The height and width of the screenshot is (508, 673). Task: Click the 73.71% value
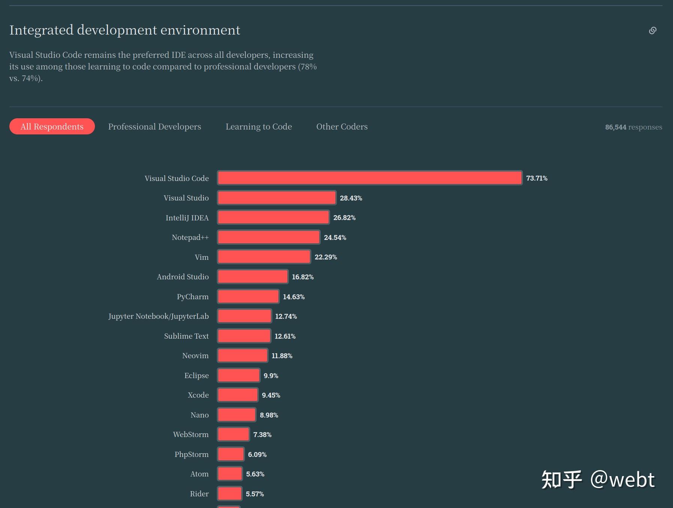pyautogui.click(x=537, y=178)
